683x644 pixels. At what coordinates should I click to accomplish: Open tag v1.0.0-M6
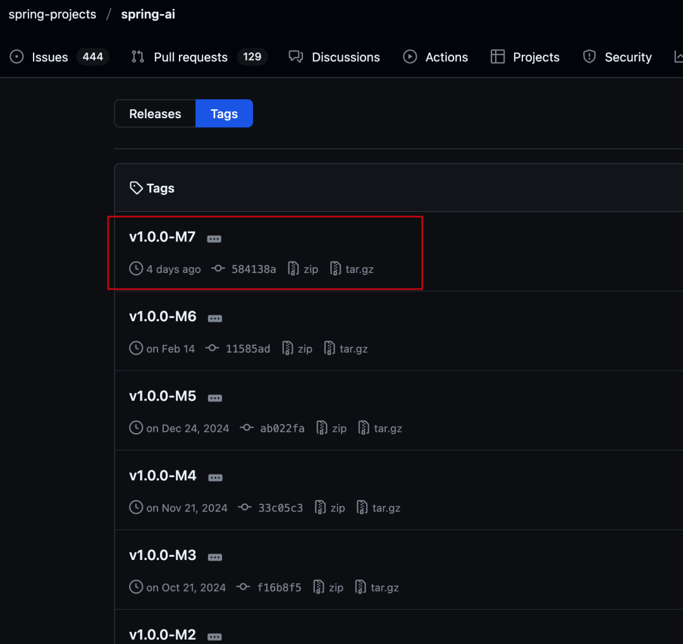pyautogui.click(x=163, y=317)
